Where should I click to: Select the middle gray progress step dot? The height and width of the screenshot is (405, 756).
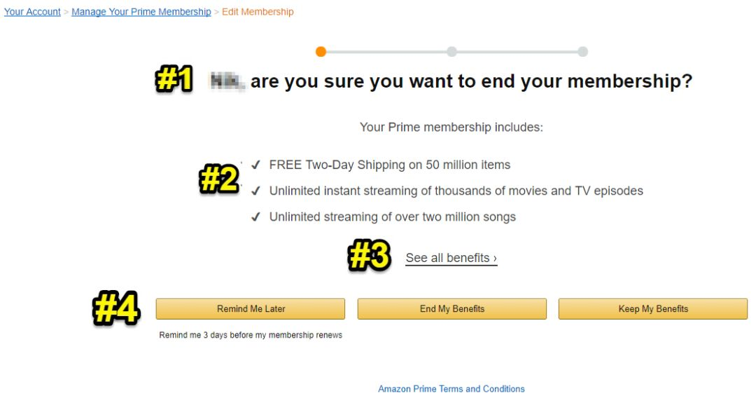[451, 52]
